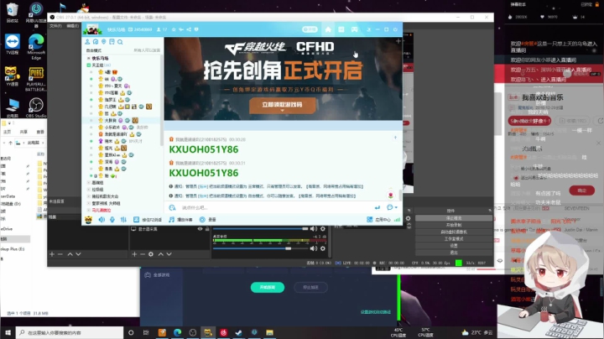Remove OBS scene with minus button
604x339 pixels.
point(60,254)
